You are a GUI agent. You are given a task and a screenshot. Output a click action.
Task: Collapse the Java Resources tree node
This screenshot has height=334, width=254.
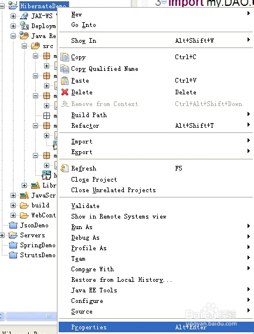tap(13, 36)
